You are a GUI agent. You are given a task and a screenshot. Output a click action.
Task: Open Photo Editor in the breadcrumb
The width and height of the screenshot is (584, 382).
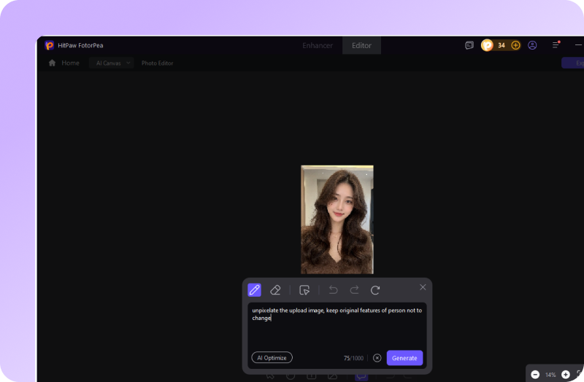(x=157, y=63)
